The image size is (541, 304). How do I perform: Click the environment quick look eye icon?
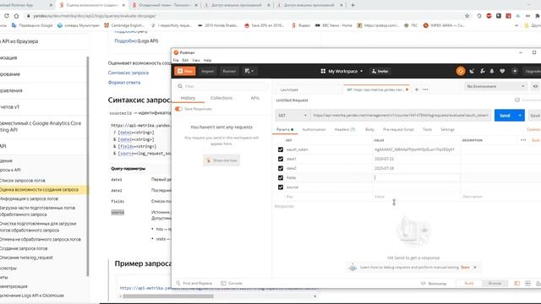(x=535, y=86)
